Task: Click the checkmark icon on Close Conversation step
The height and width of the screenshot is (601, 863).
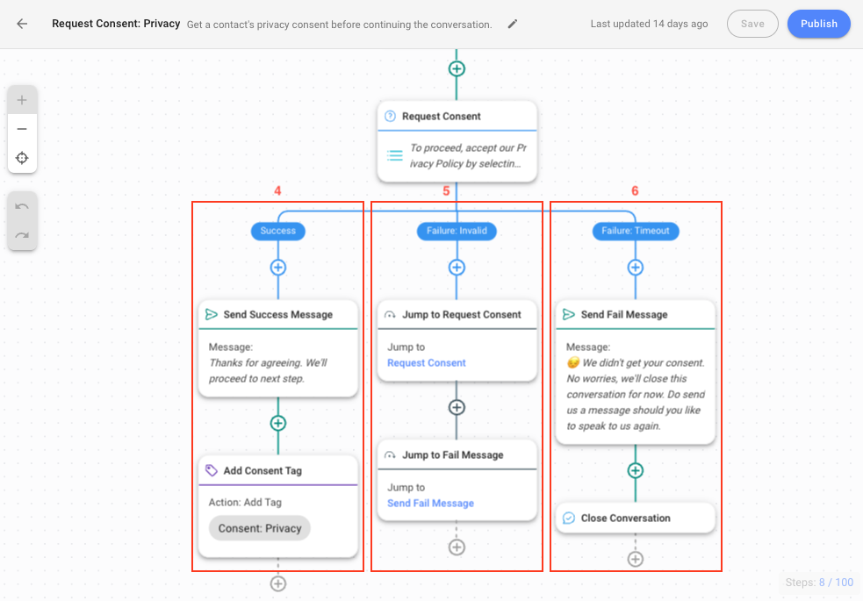Action: pyautogui.click(x=569, y=518)
